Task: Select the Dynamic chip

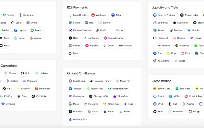Action: click(8, 104)
